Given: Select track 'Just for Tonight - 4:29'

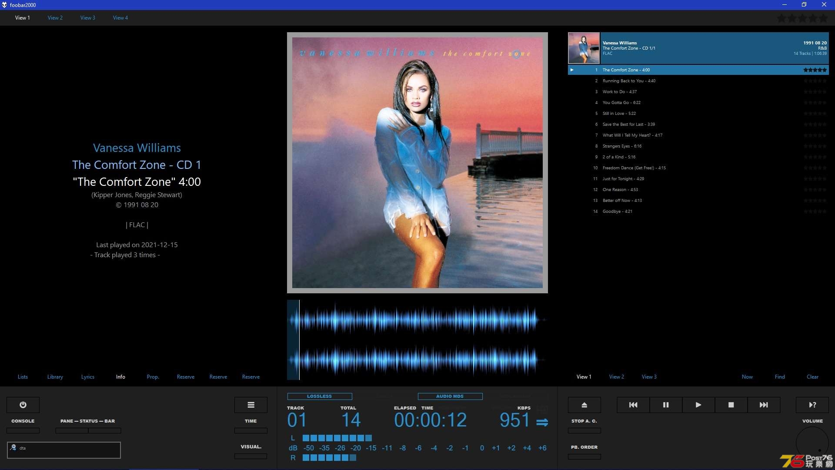Looking at the screenshot, I should pos(698,179).
